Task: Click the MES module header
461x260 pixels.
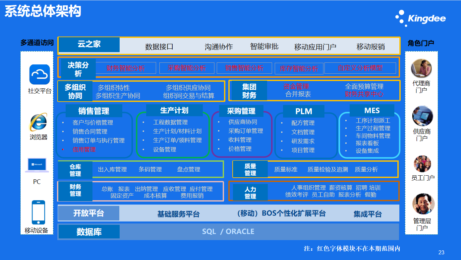Action: point(372,111)
